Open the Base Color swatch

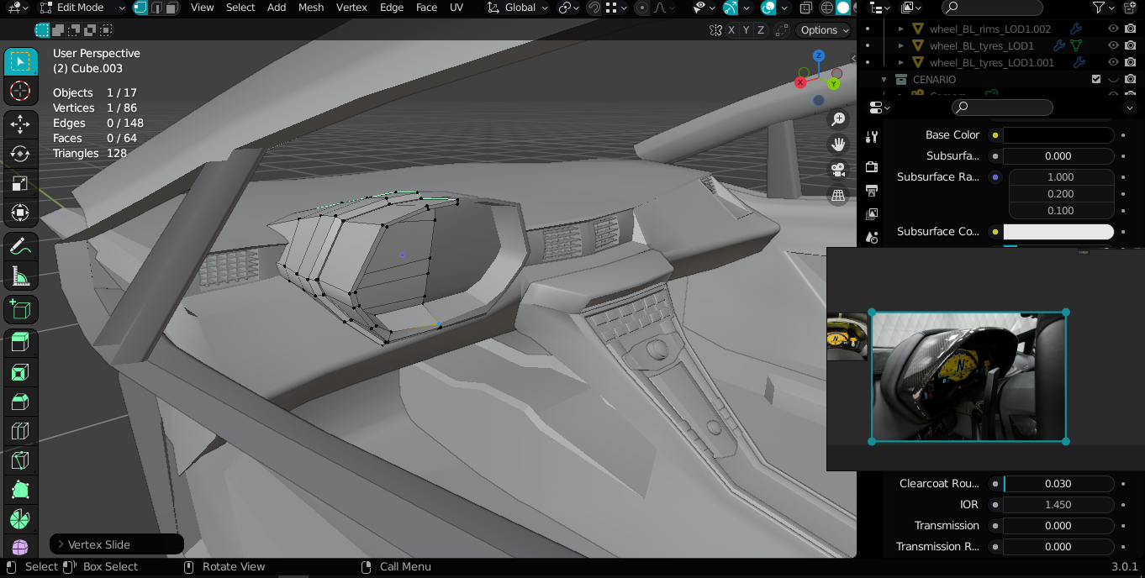coord(1058,135)
